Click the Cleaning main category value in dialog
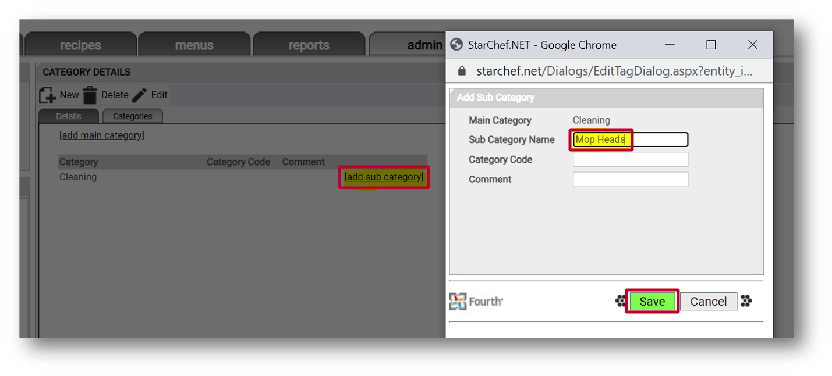 point(592,120)
